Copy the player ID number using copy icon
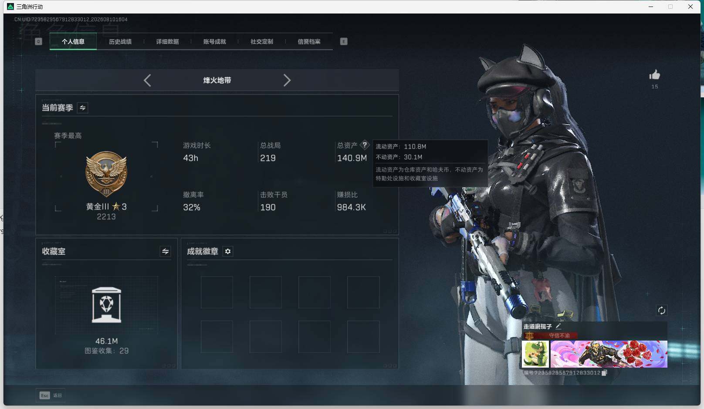 (x=604, y=373)
